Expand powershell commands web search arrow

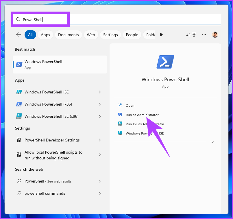pos(100,193)
